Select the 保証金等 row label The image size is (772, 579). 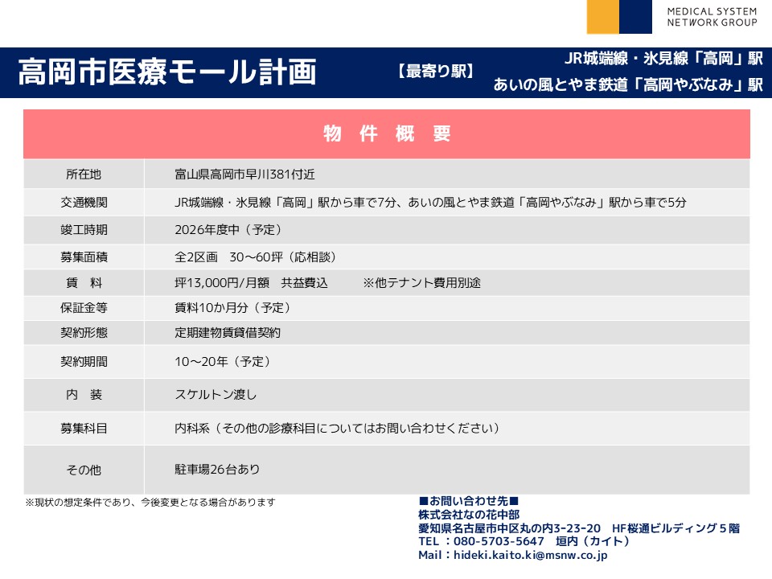[x=84, y=308]
